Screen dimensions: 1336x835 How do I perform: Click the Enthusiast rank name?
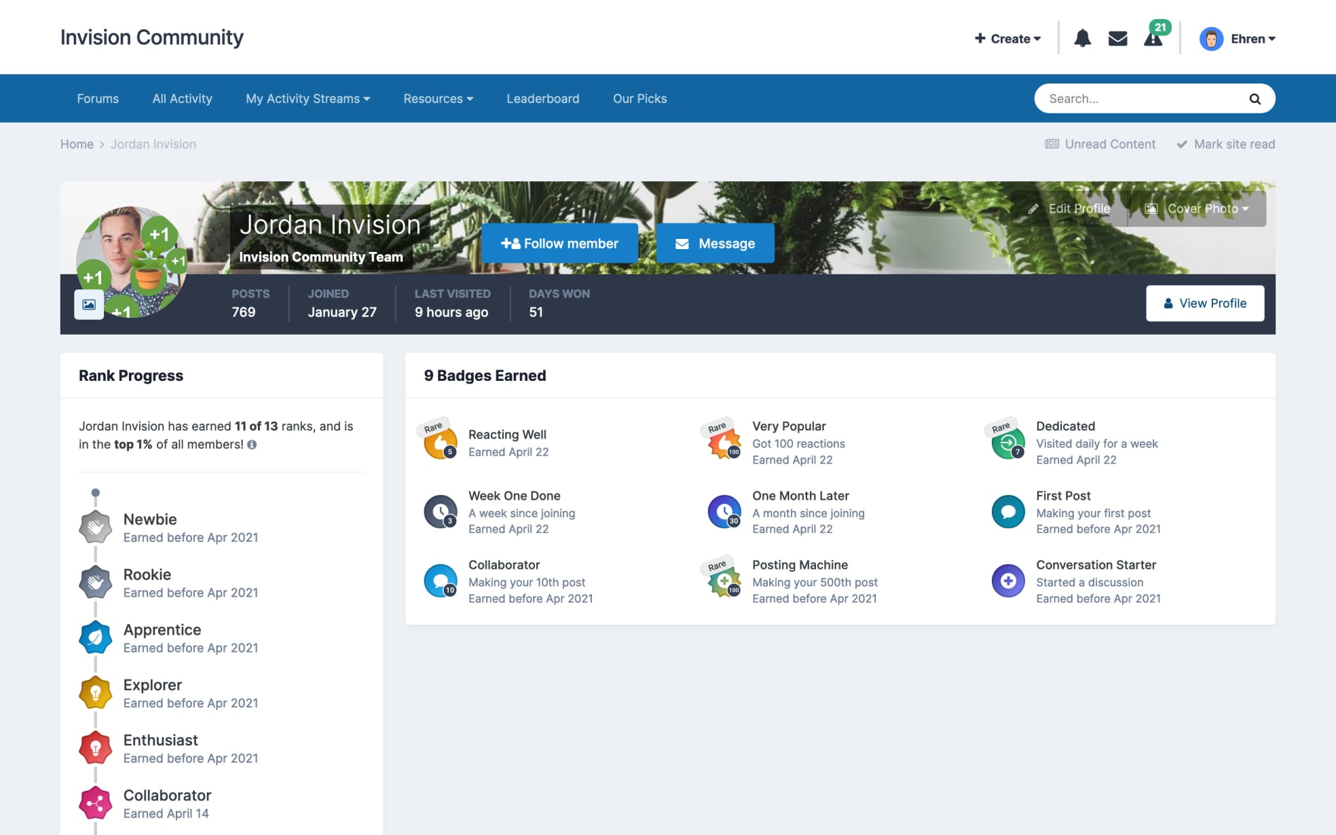tap(161, 740)
